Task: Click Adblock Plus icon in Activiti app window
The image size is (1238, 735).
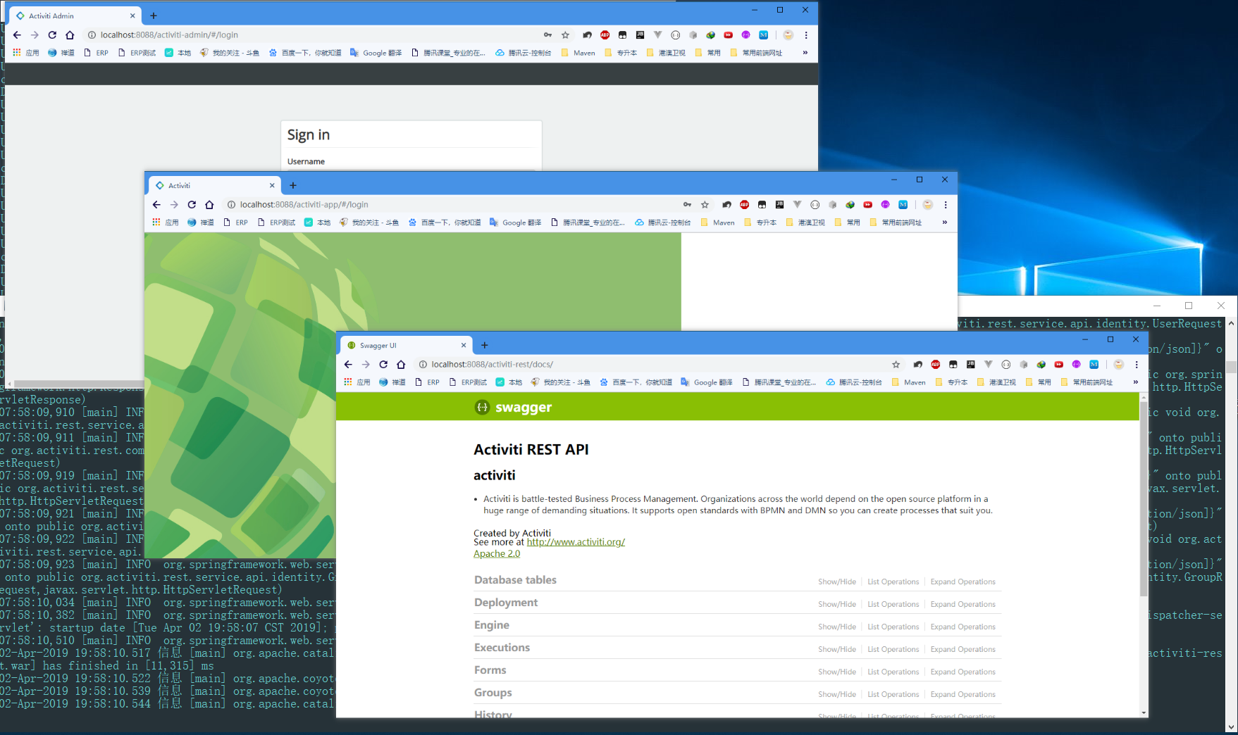Action: [x=745, y=204]
